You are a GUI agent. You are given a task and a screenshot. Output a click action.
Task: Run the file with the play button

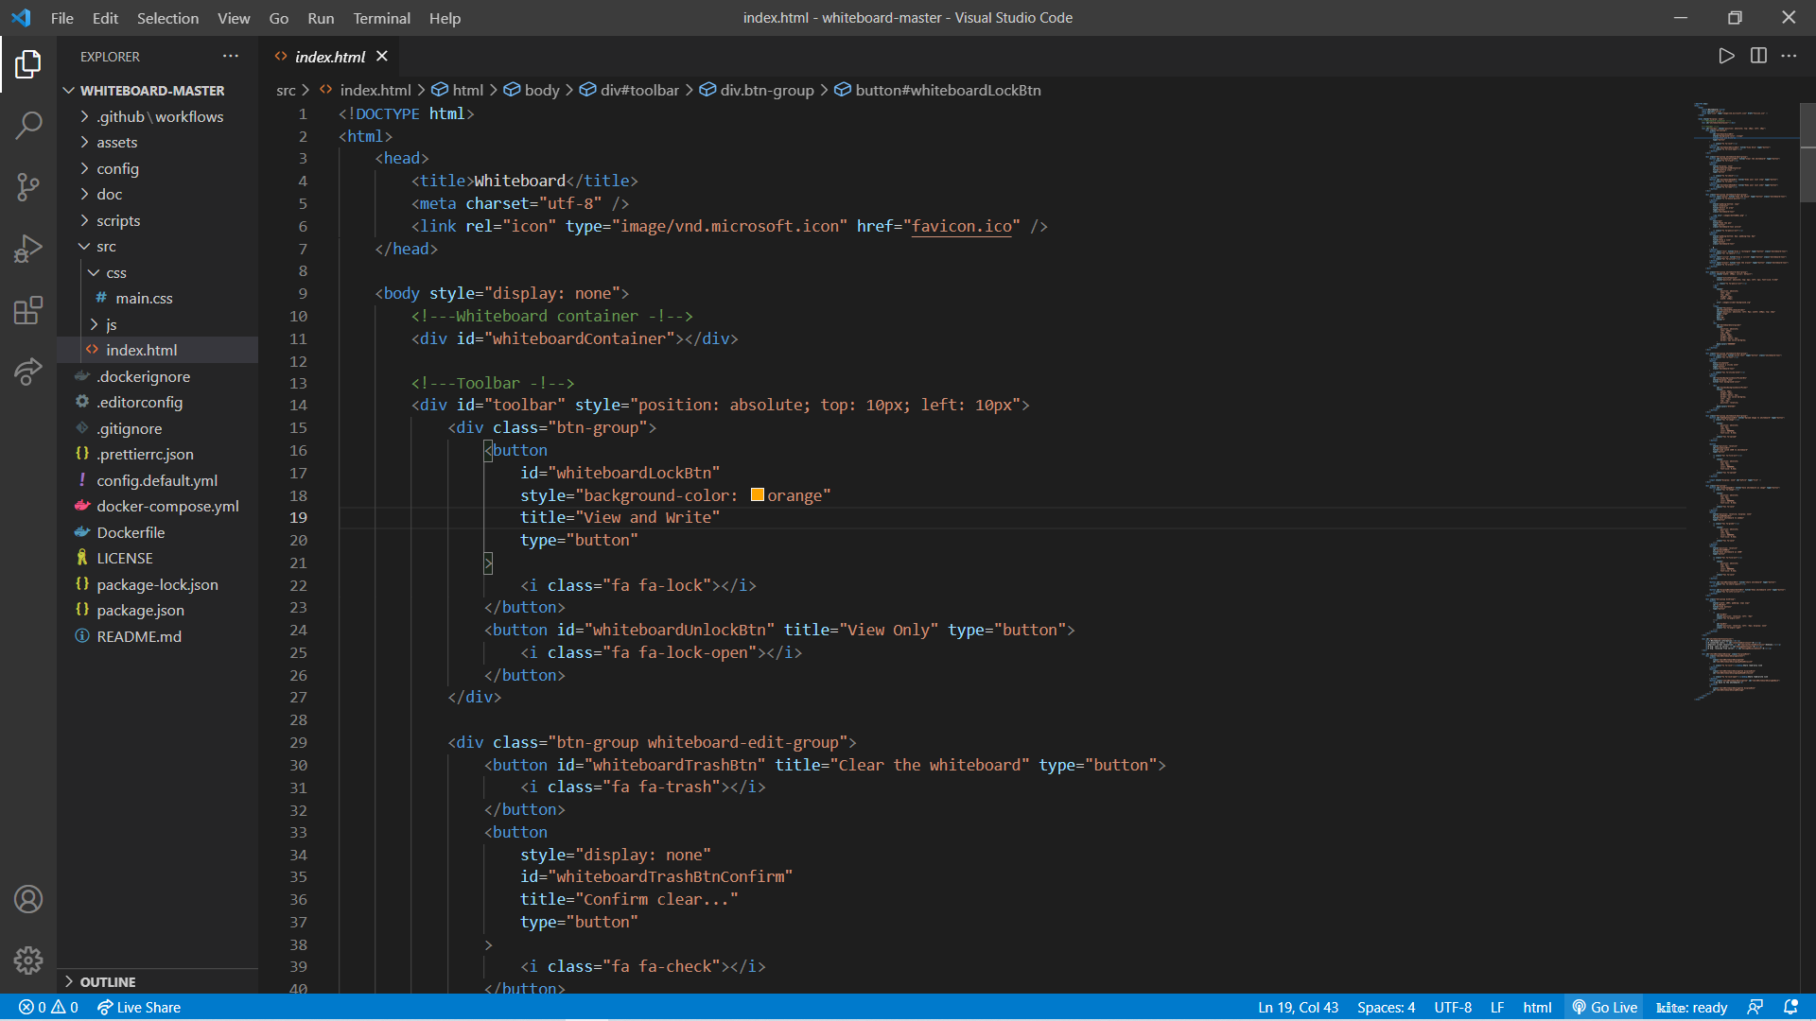click(1726, 56)
